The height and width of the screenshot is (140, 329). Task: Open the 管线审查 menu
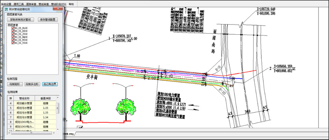44,4
